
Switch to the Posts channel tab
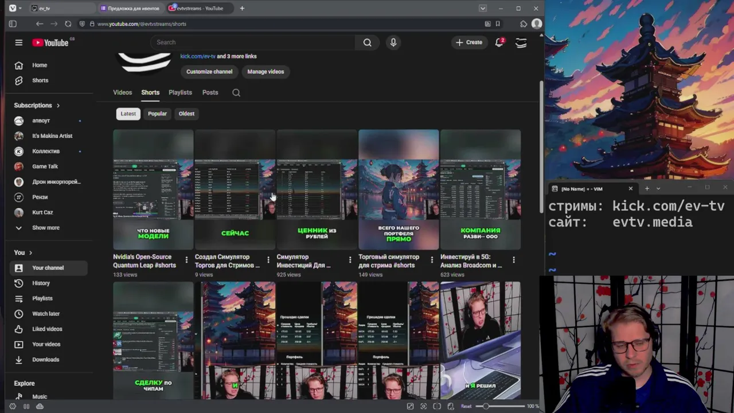[x=210, y=92]
